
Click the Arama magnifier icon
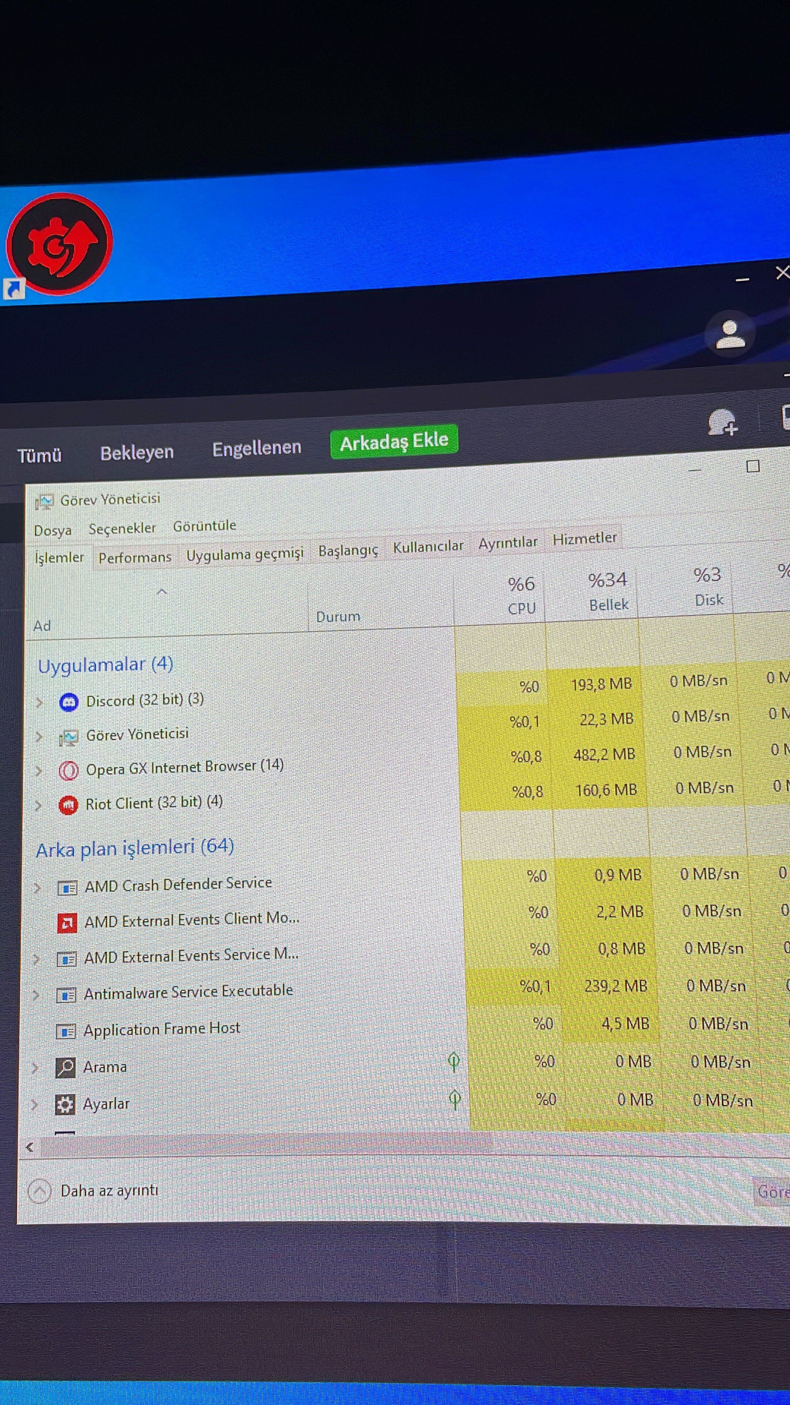[65, 1068]
